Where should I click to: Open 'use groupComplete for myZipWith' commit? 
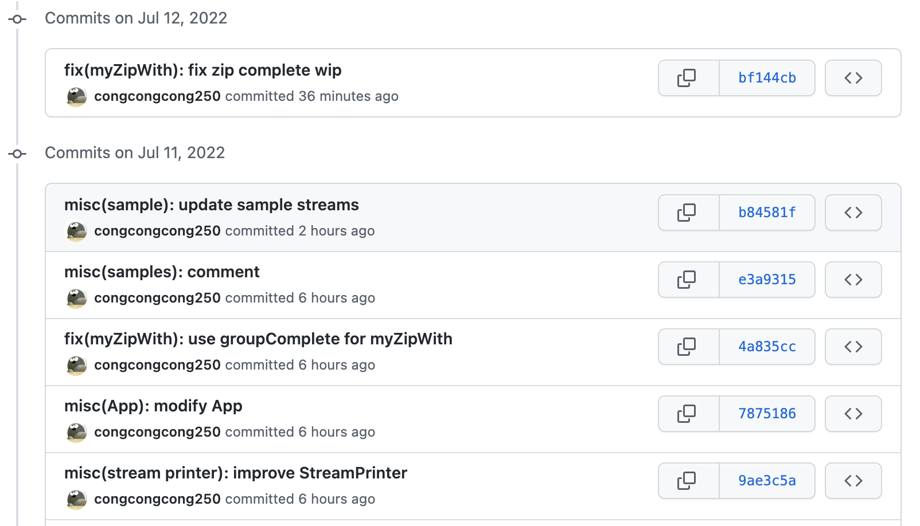point(258,339)
